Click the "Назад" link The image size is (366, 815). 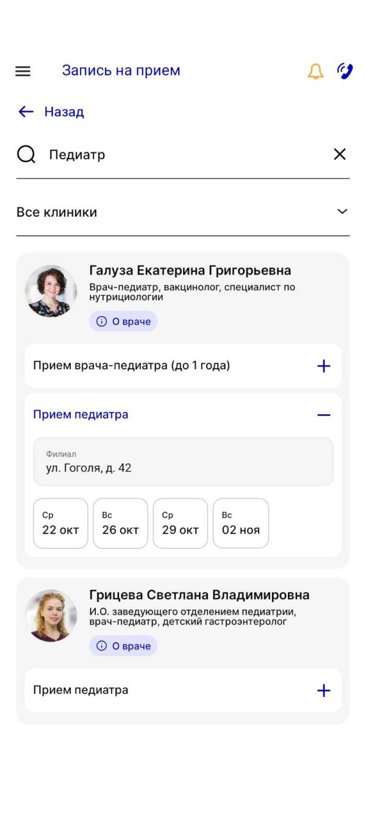click(x=64, y=112)
